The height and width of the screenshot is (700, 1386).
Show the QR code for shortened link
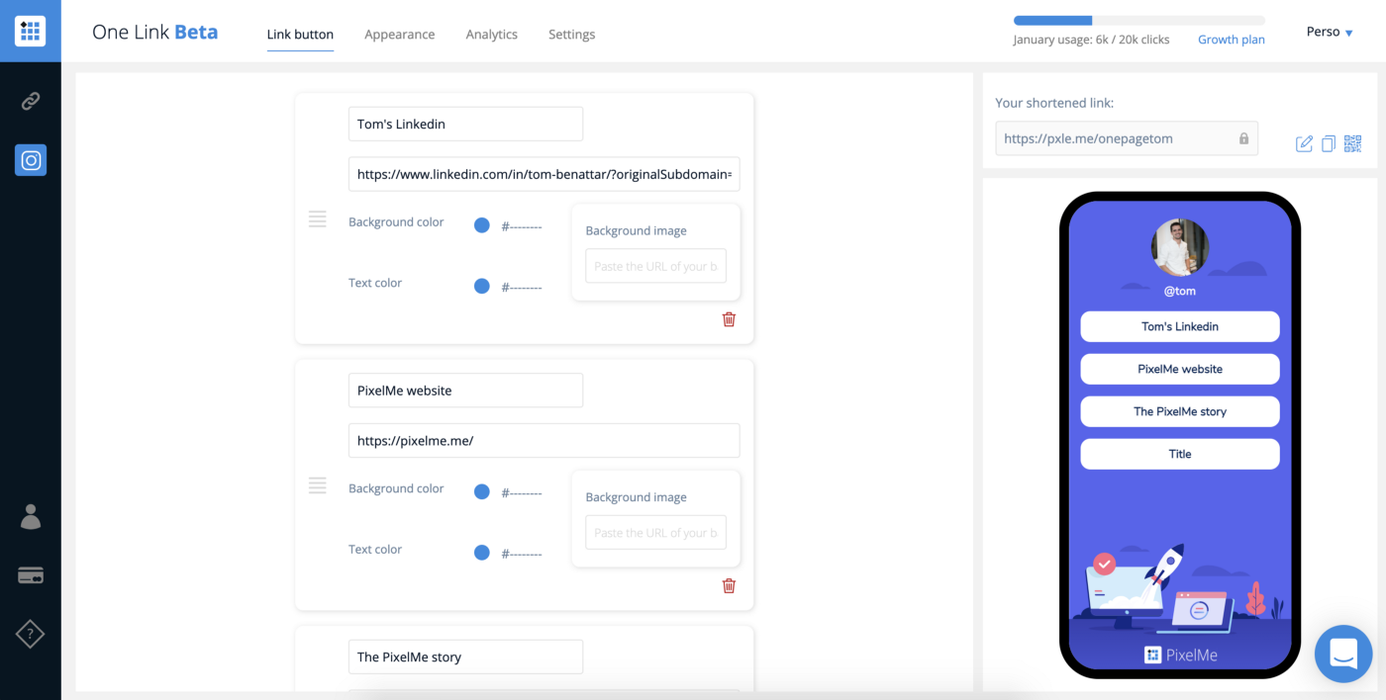point(1352,143)
